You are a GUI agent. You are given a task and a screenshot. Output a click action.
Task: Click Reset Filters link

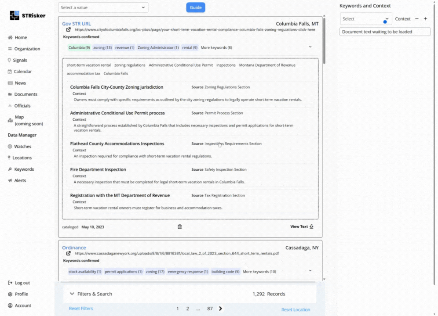click(81, 309)
